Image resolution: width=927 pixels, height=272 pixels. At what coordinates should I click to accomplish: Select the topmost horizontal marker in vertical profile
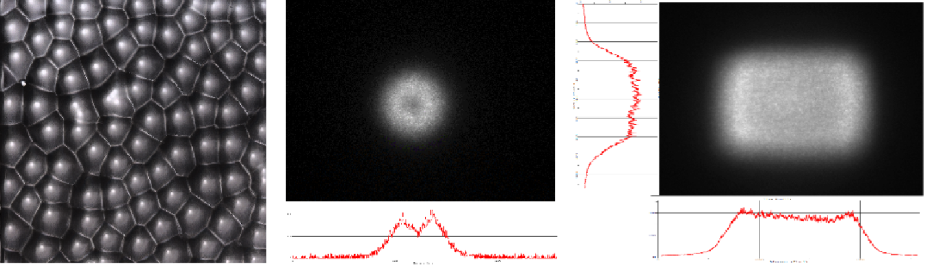[612, 23]
